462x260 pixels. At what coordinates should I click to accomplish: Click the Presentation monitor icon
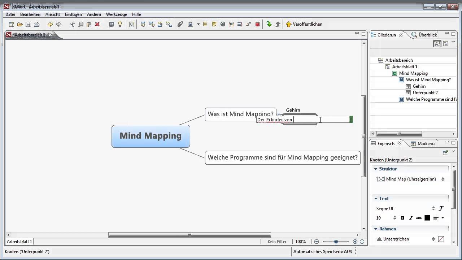pos(111,24)
